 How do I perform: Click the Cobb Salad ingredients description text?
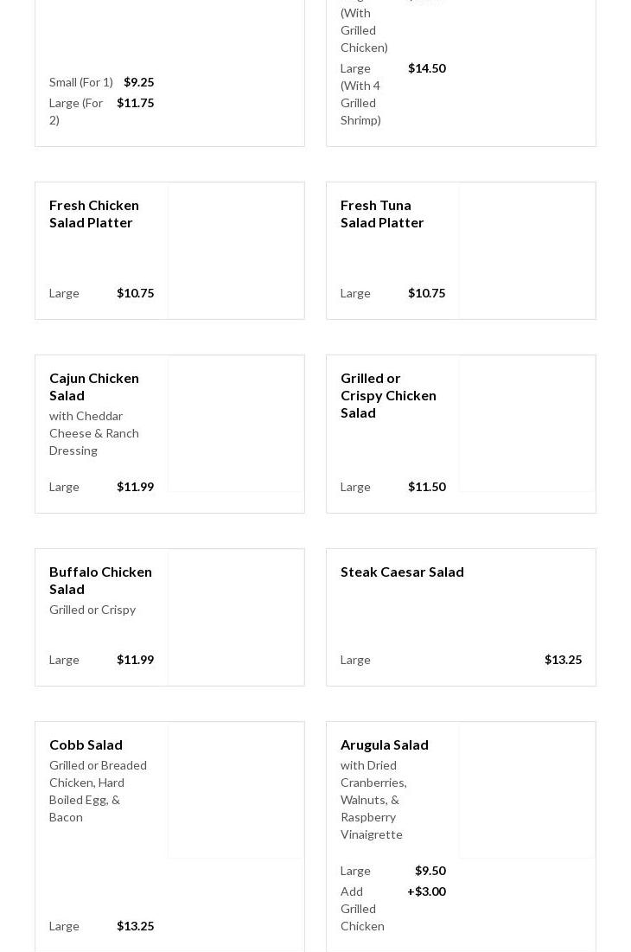point(98,791)
